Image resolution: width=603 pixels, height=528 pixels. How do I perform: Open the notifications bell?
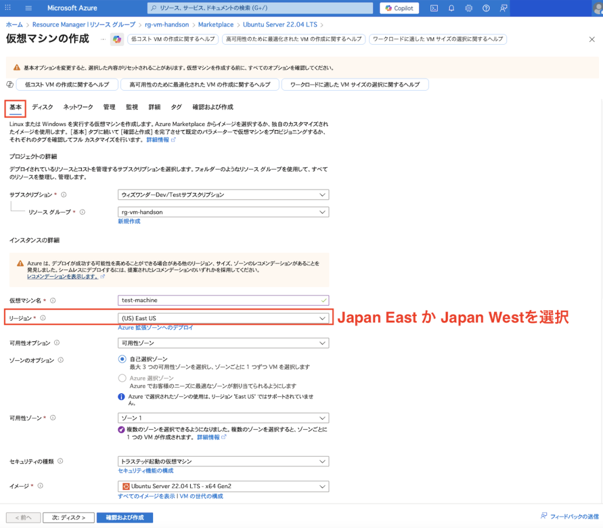pos(451,8)
